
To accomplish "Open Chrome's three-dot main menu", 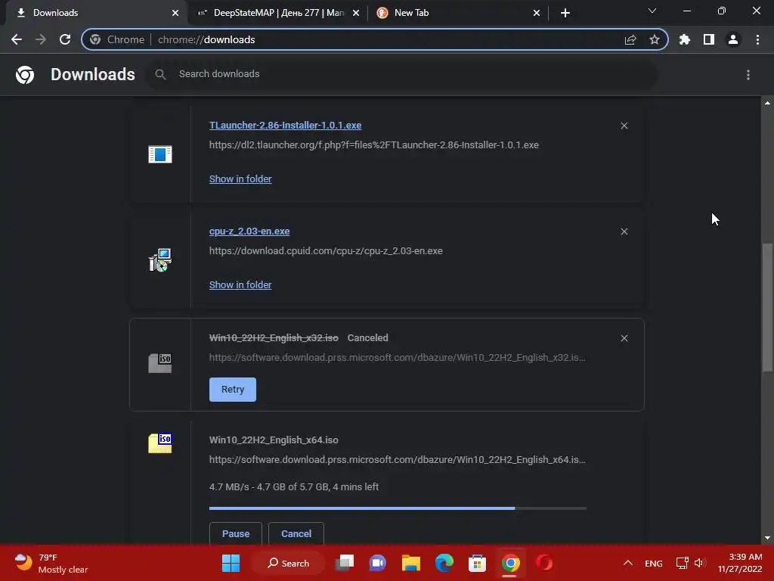I will pyautogui.click(x=757, y=39).
